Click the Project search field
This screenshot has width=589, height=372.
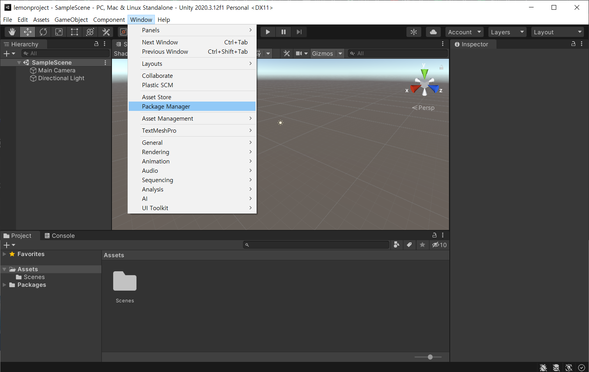pos(316,245)
